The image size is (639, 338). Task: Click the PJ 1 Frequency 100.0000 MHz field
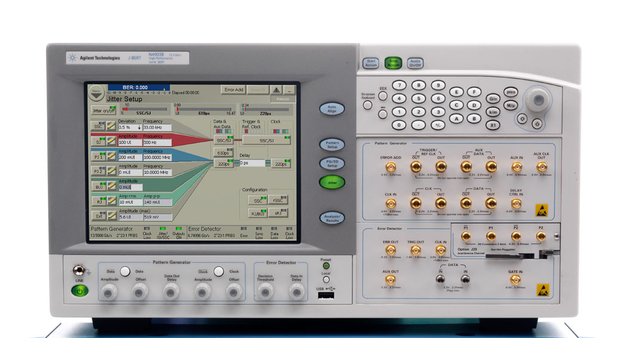tap(157, 158)
